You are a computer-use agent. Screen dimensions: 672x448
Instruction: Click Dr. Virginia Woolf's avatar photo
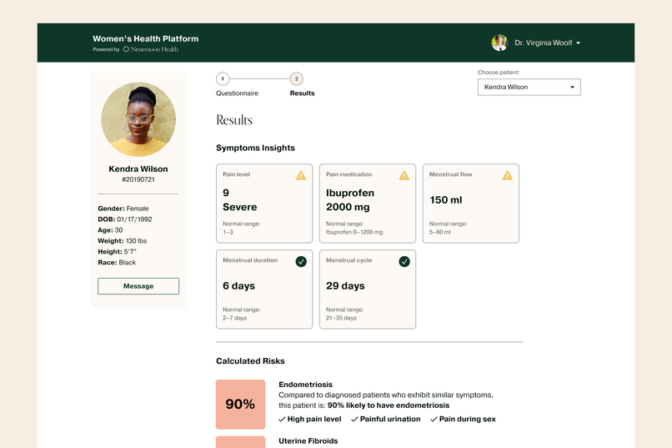coord(499,43)
